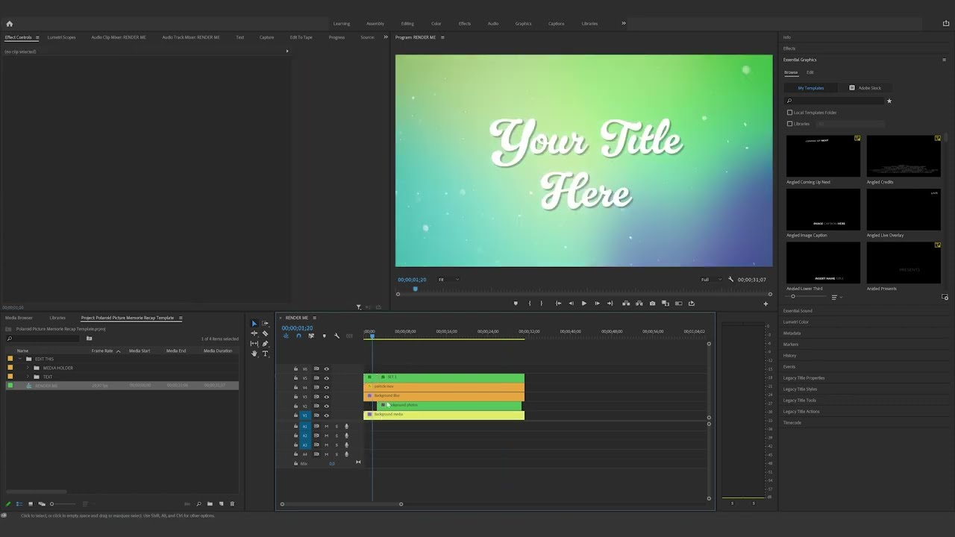Toggle Linked Selection in the timeline
Viewport: 955px width, 537px height.
click(311, 336)
